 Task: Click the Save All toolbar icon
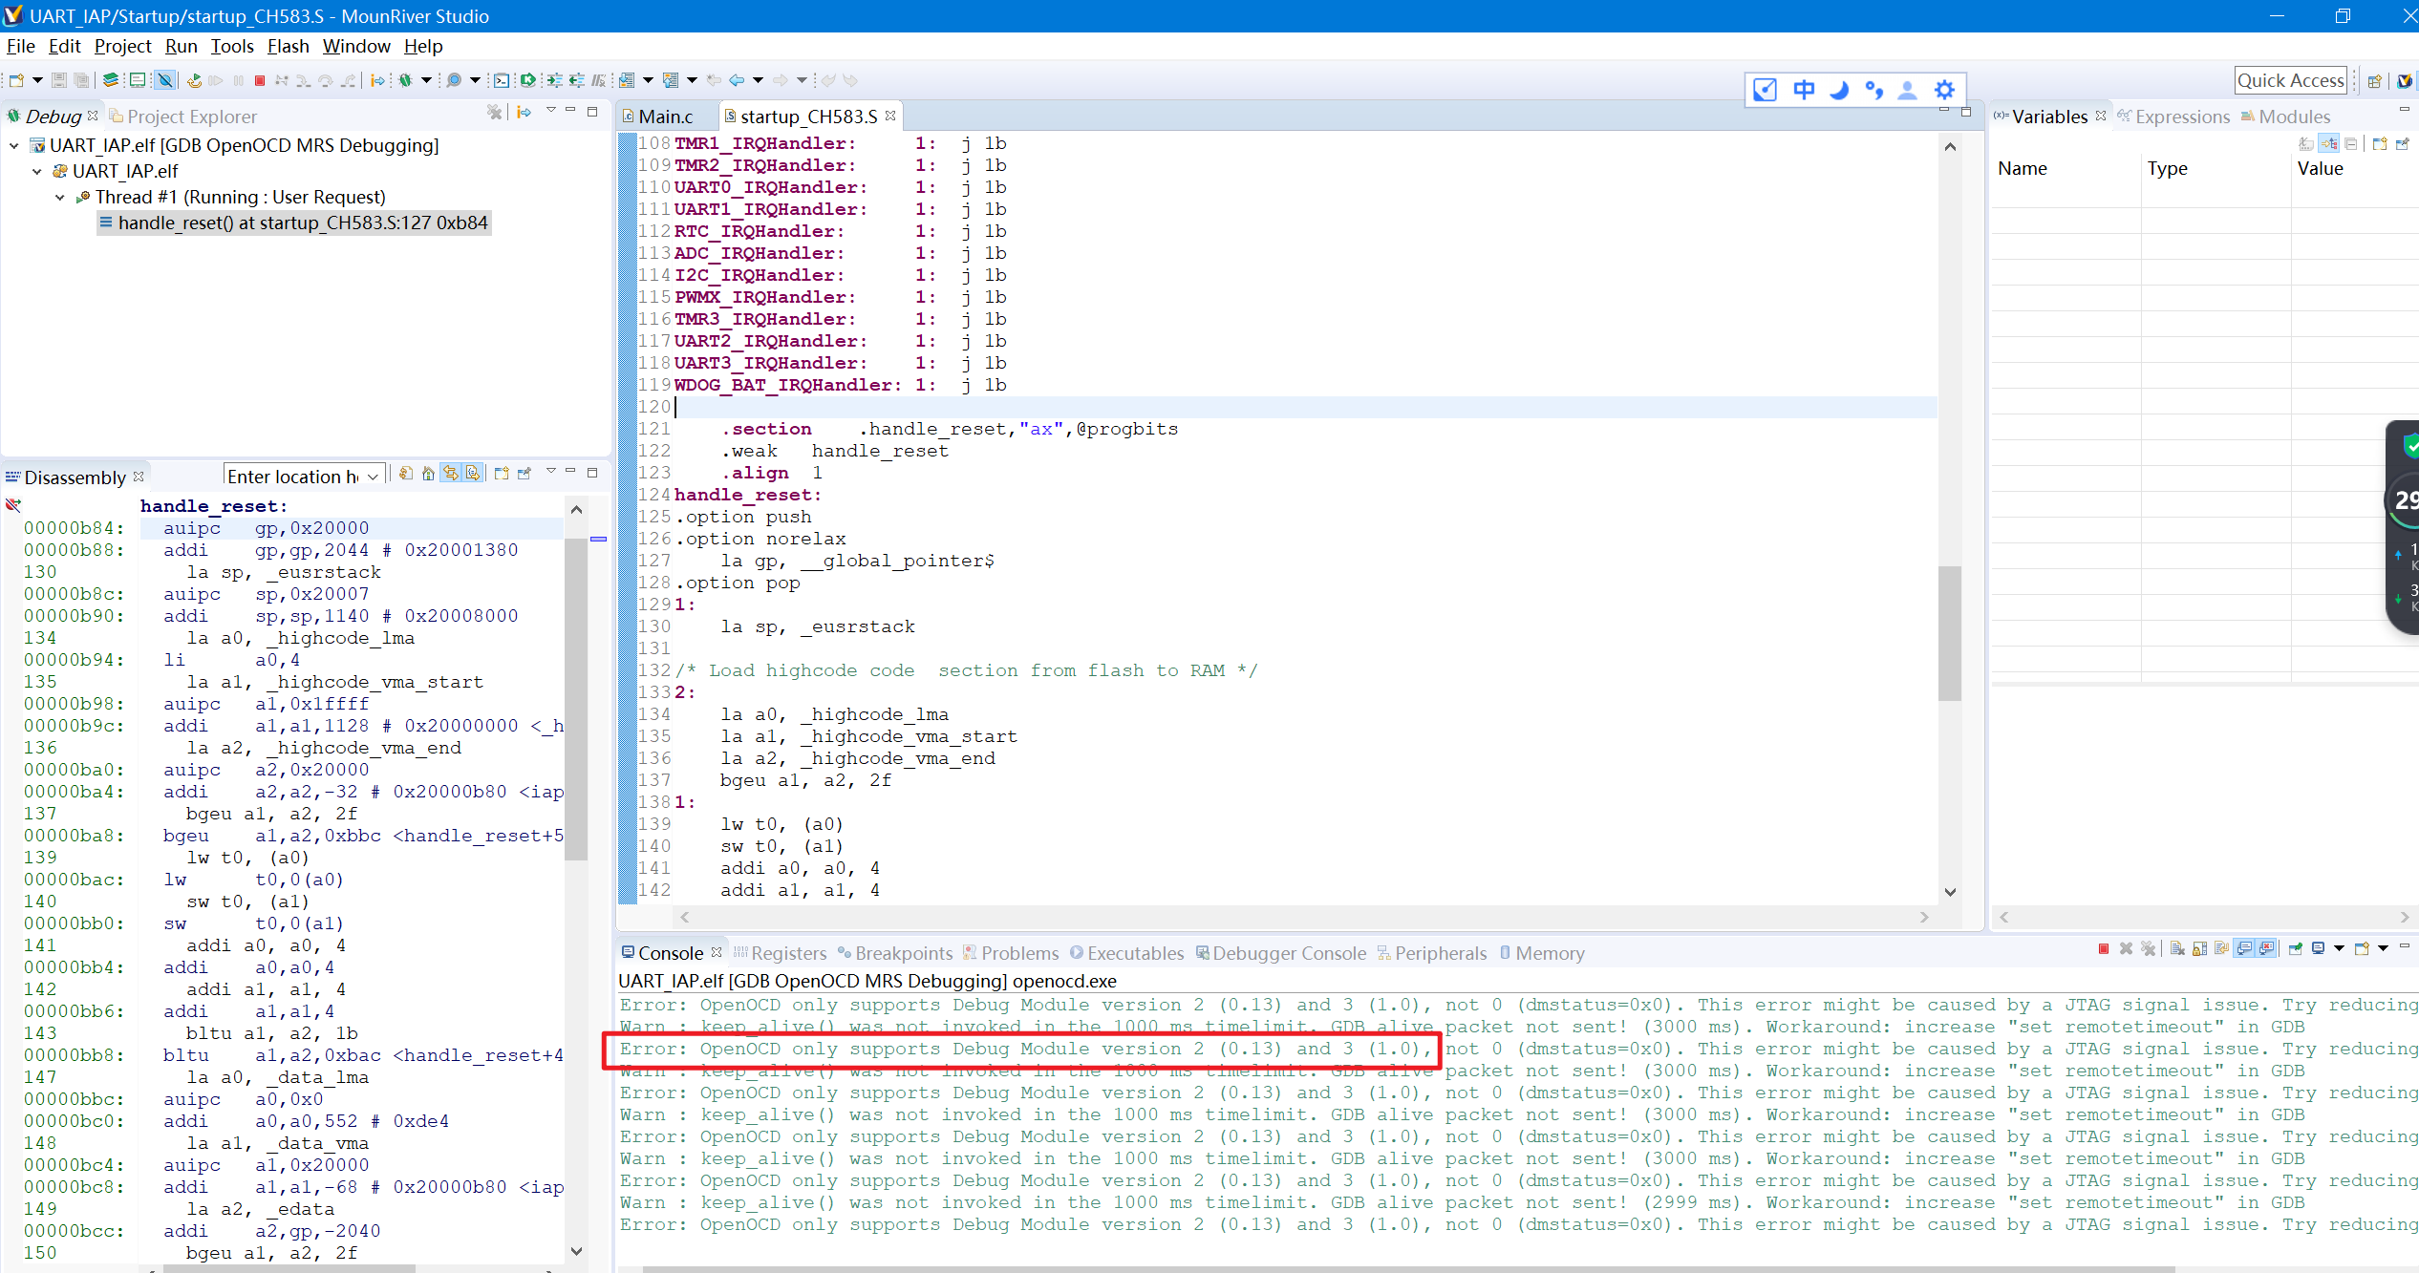point(81,80)
